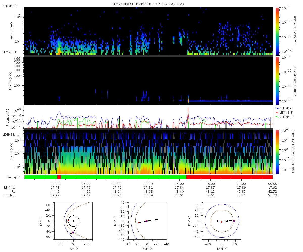Click the bright hot spot in CHEMS spectrogram

[x=59, y=52]
